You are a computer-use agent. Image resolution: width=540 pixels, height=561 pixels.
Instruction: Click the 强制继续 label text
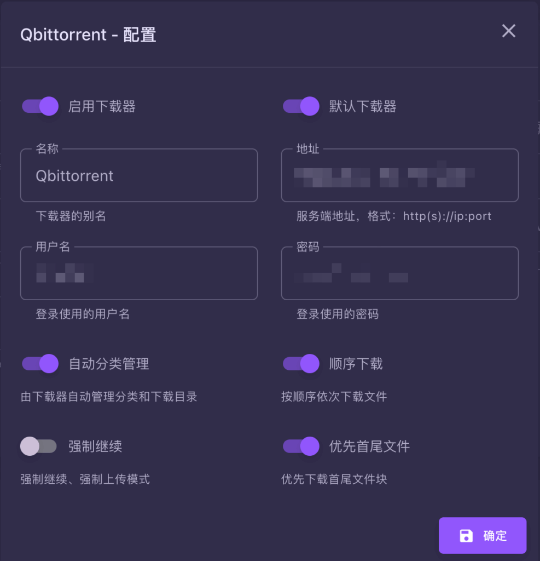[95, 446]
